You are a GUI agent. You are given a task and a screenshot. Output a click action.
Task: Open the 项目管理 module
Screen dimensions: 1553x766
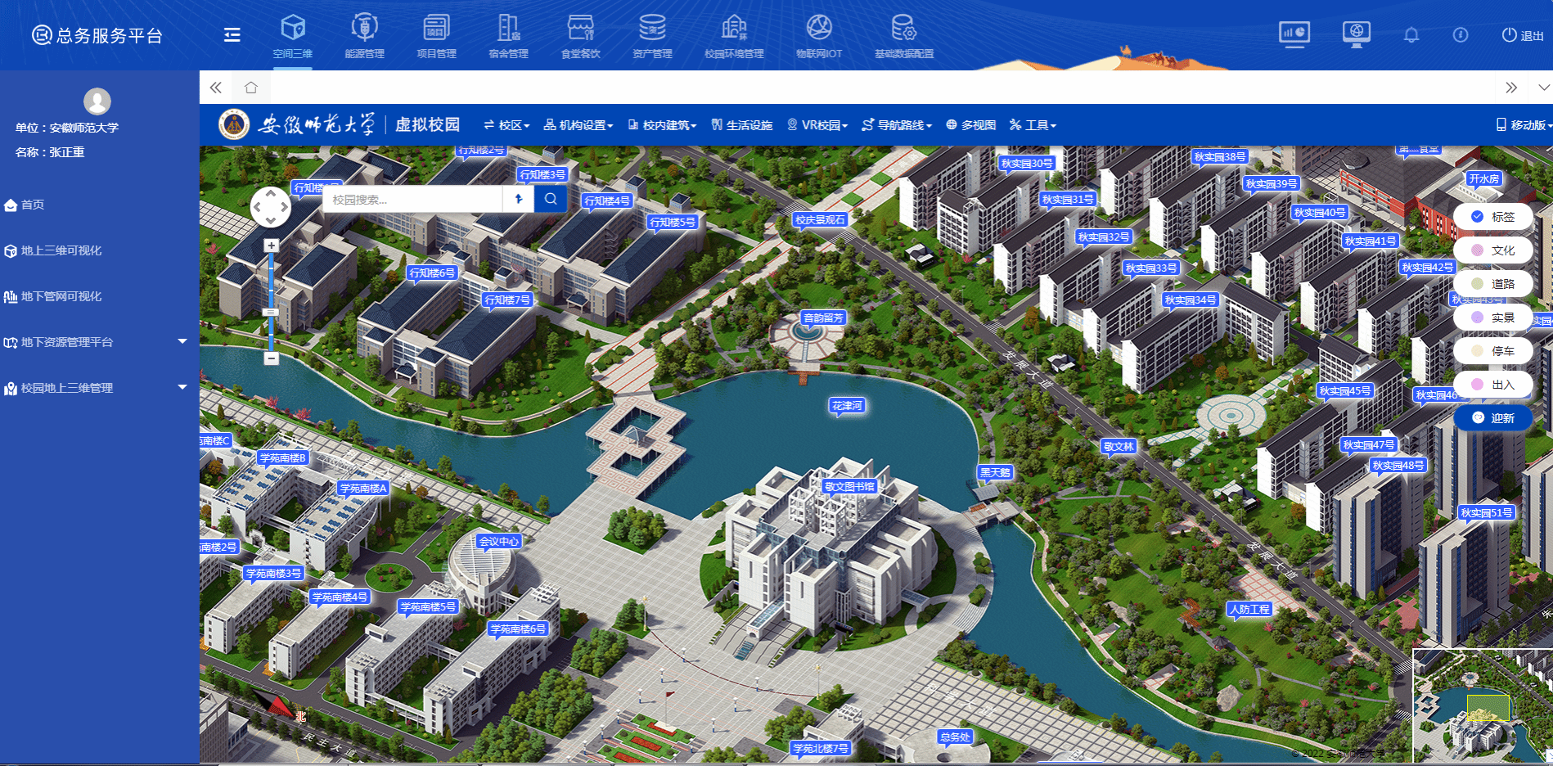pos(436,37)
